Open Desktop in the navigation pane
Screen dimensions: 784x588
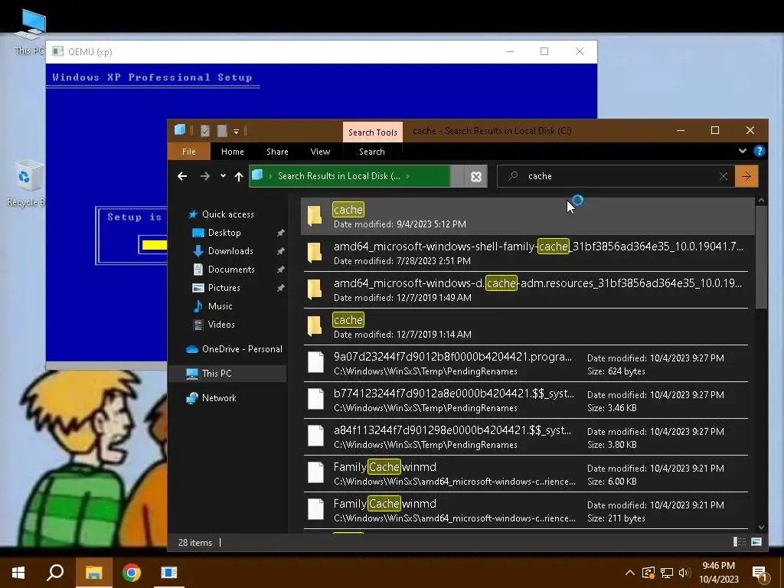pos(224,233)
